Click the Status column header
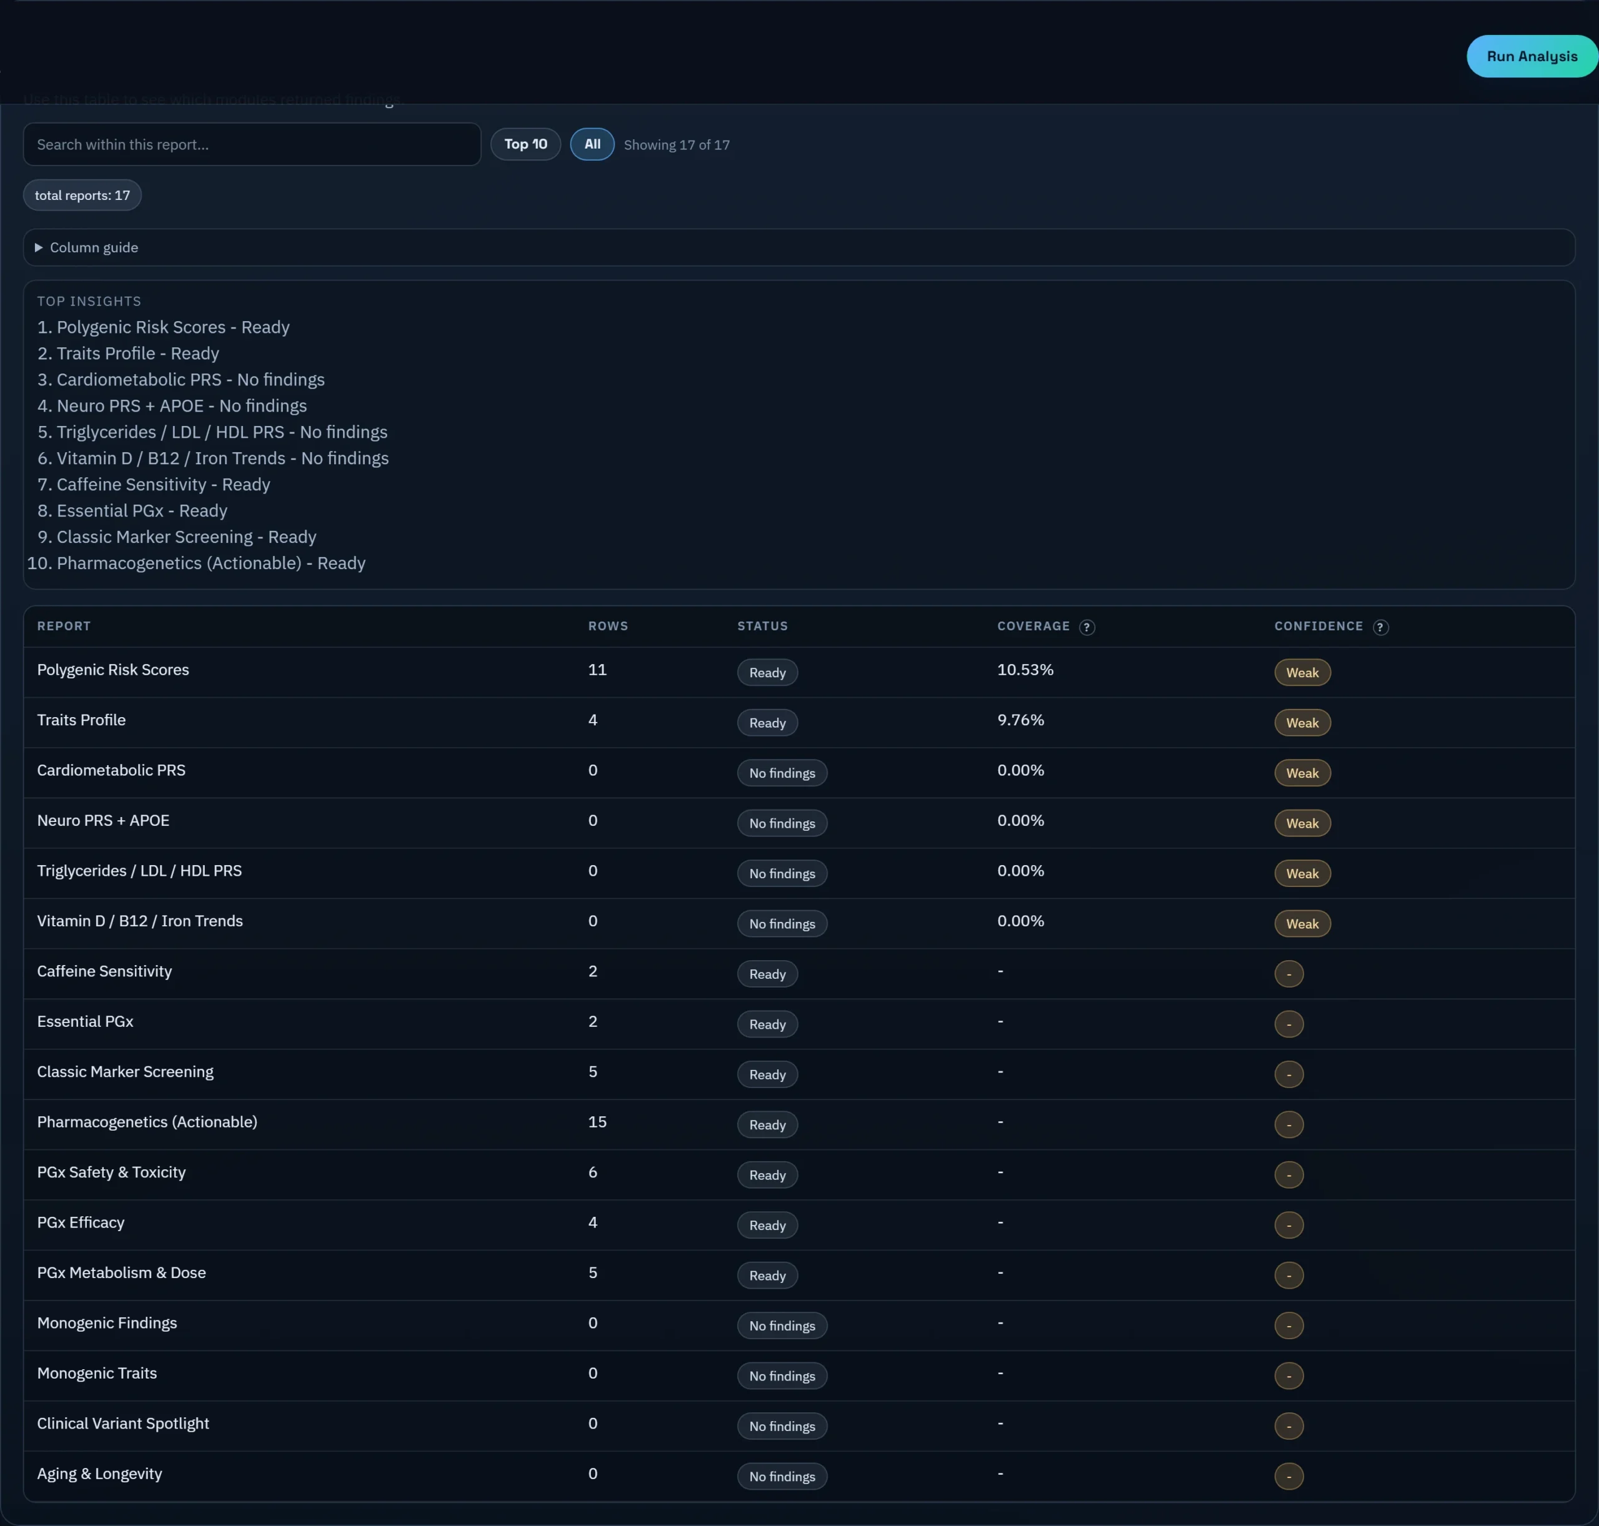1599x1526 pixels. click(762, 627)
